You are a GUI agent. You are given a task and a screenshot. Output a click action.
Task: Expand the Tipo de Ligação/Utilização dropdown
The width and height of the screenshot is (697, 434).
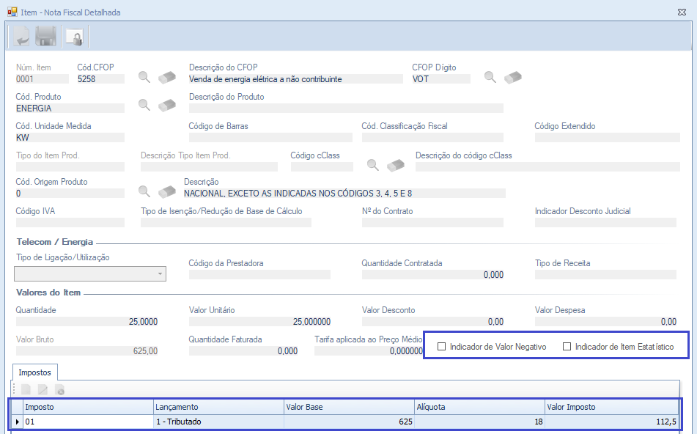pos(160,274)
